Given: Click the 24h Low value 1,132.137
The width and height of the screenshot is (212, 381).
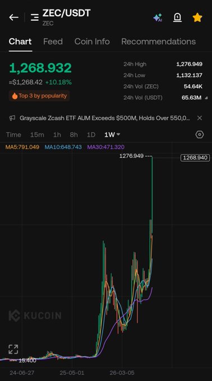Looking at the screenshot, I should pyautogui.click(x=189, y=75).
